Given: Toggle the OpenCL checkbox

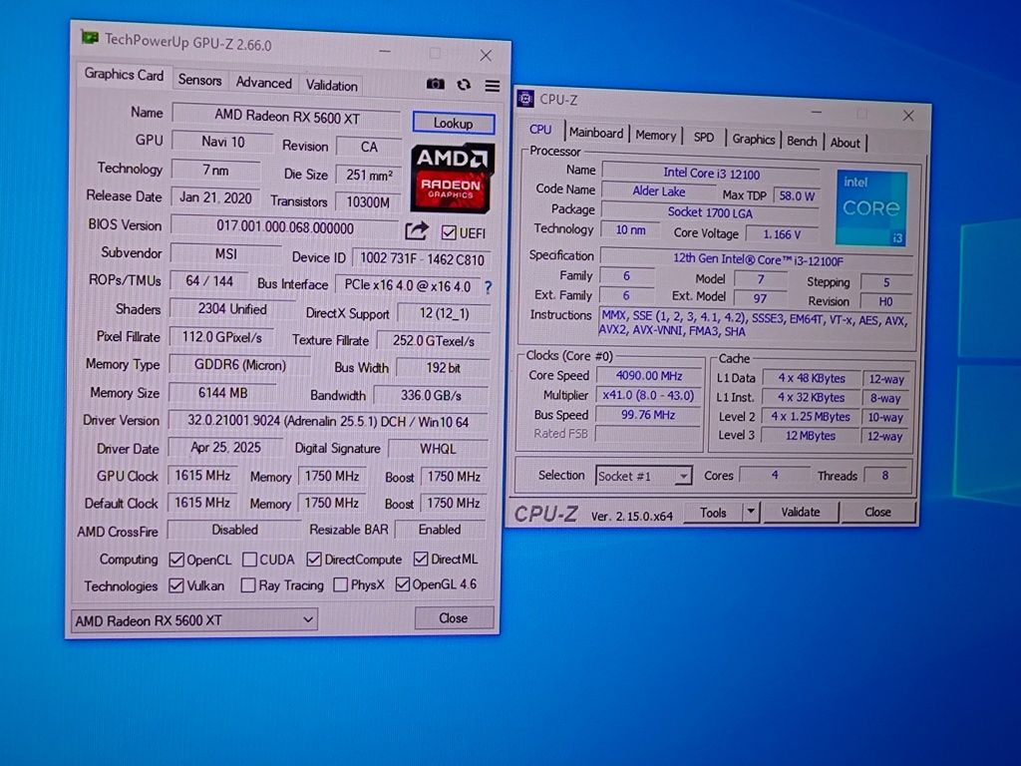Looking at the screenshot, I should [175, 560].
